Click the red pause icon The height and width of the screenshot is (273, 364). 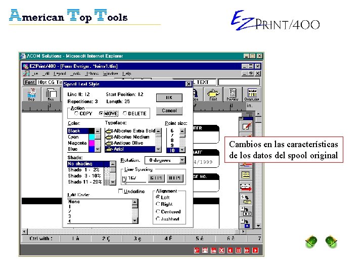(x=239, y=250)
